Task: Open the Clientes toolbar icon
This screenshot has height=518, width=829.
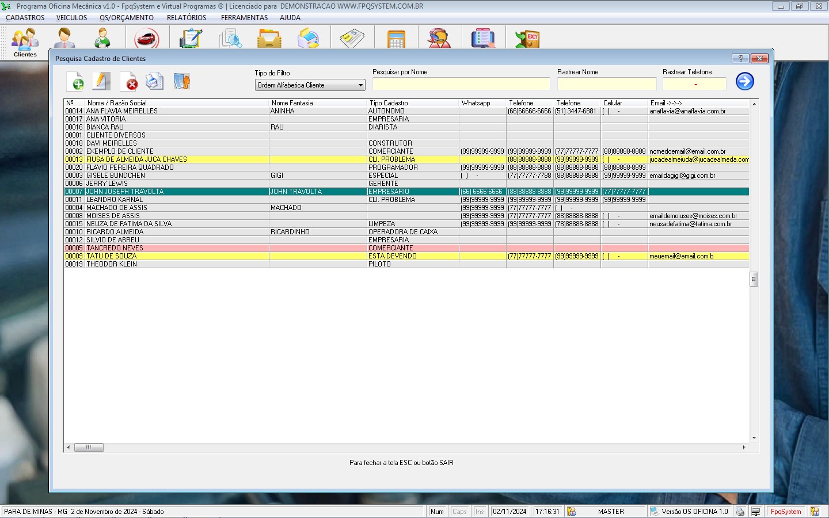Action: 25,43
